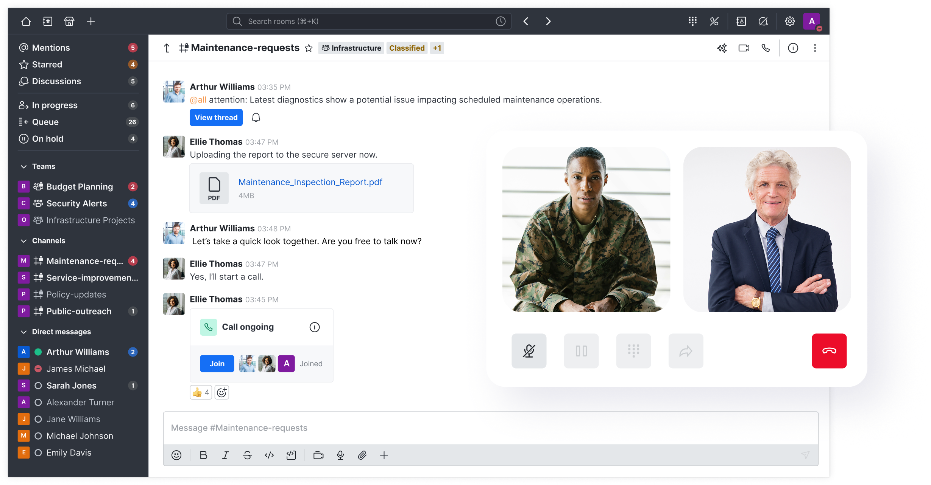931x485 pixels.
Task: Select the Queue sidebar item
Action: [45, 122]
